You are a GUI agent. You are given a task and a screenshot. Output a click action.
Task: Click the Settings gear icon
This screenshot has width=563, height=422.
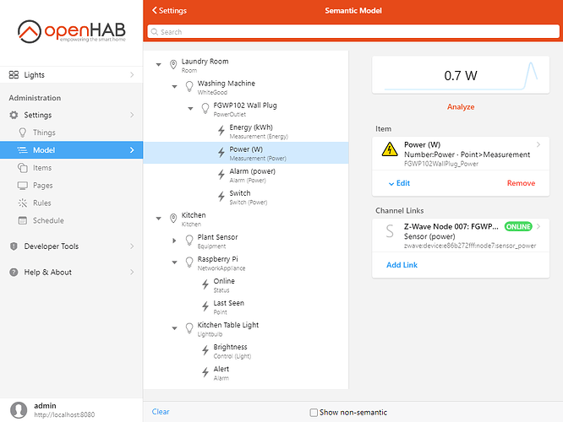click(x=14, y=115)
